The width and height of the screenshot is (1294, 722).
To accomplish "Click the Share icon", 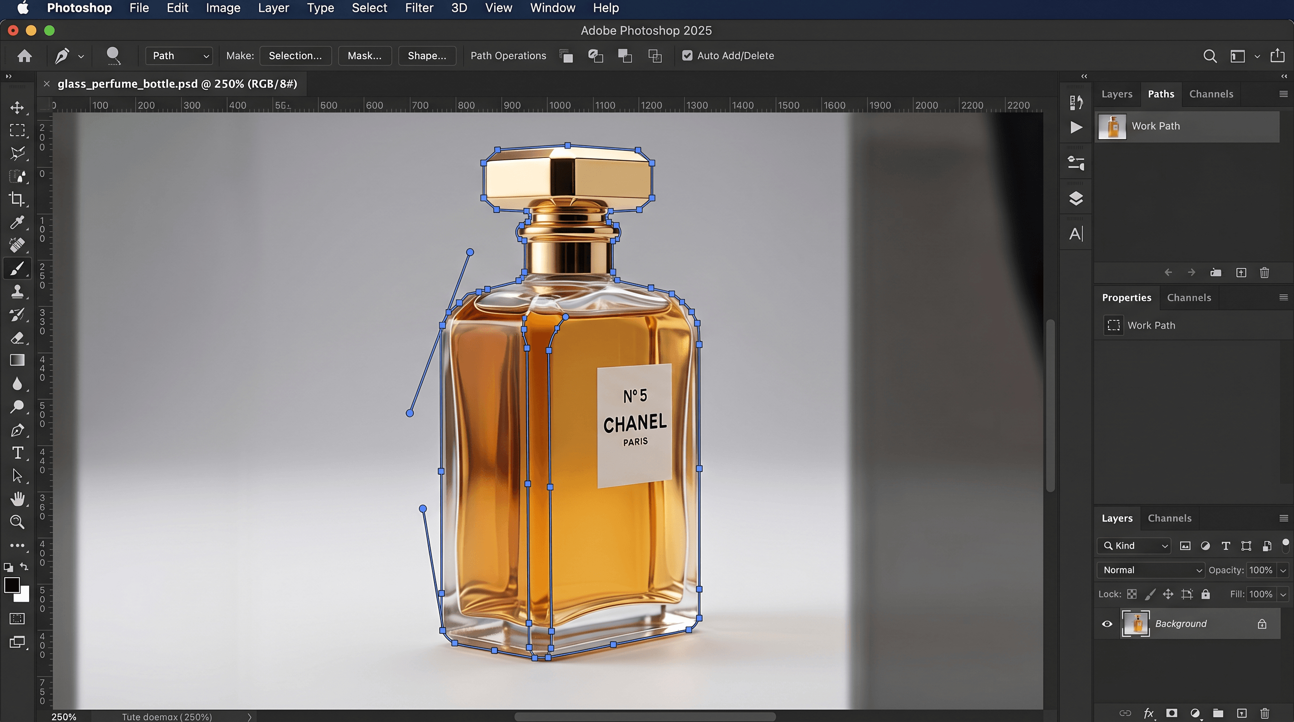I will click(x=1278, y=55).
